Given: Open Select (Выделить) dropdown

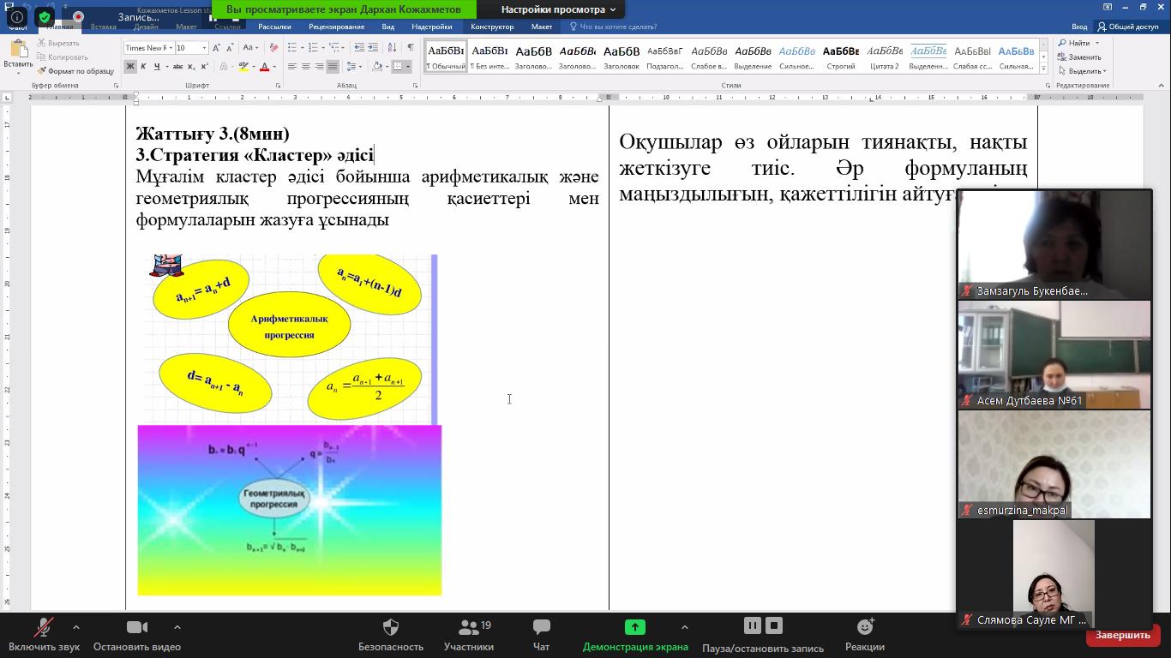Looking at the screenshot, I should (1082, 71).
